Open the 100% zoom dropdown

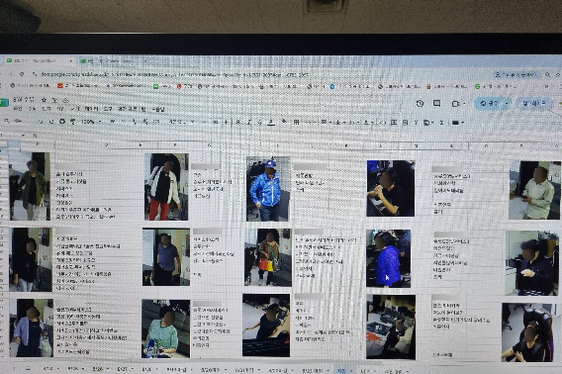(x=91, y=122)
